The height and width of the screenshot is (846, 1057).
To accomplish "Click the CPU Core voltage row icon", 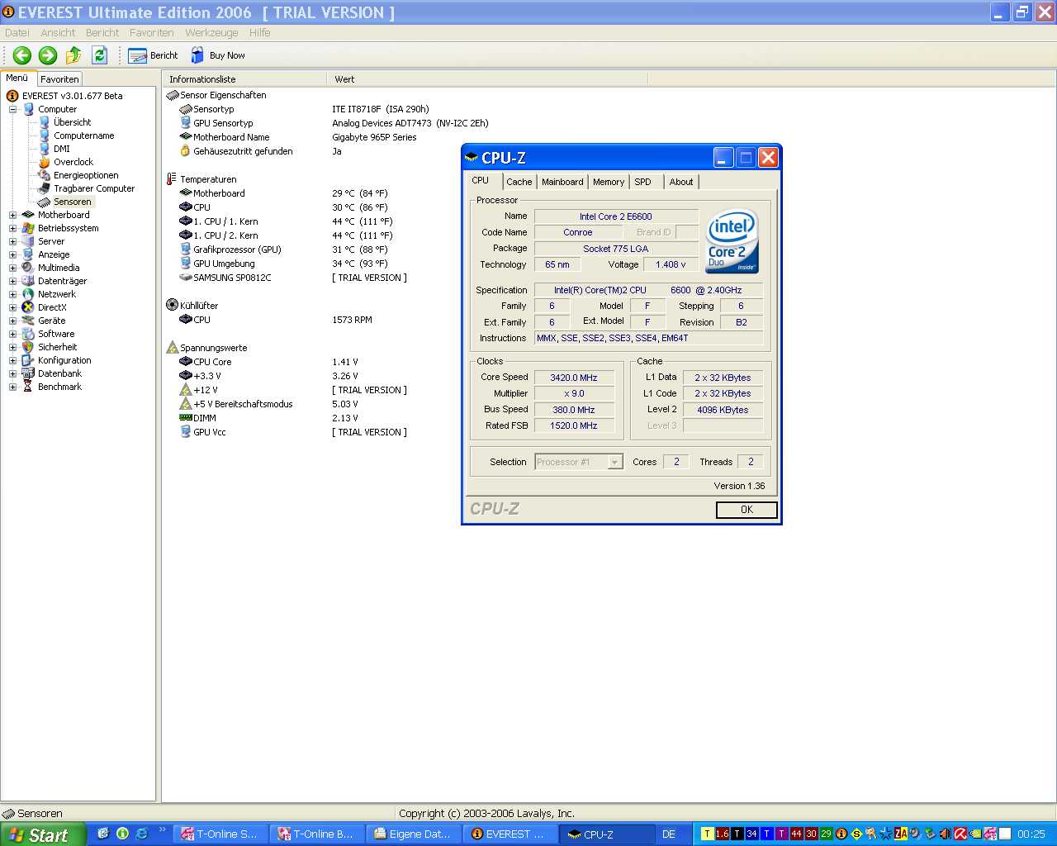I will (x=186, y=362).
